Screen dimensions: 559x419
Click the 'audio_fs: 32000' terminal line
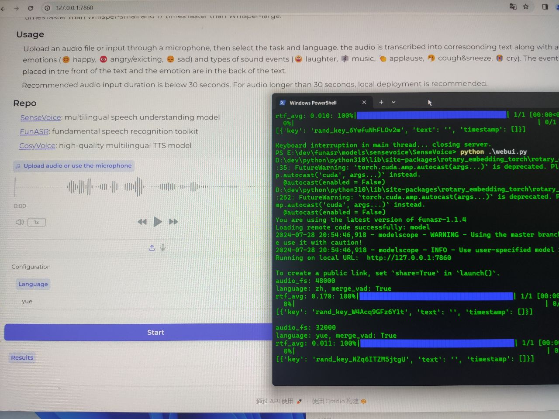click(x=306, y=327)
